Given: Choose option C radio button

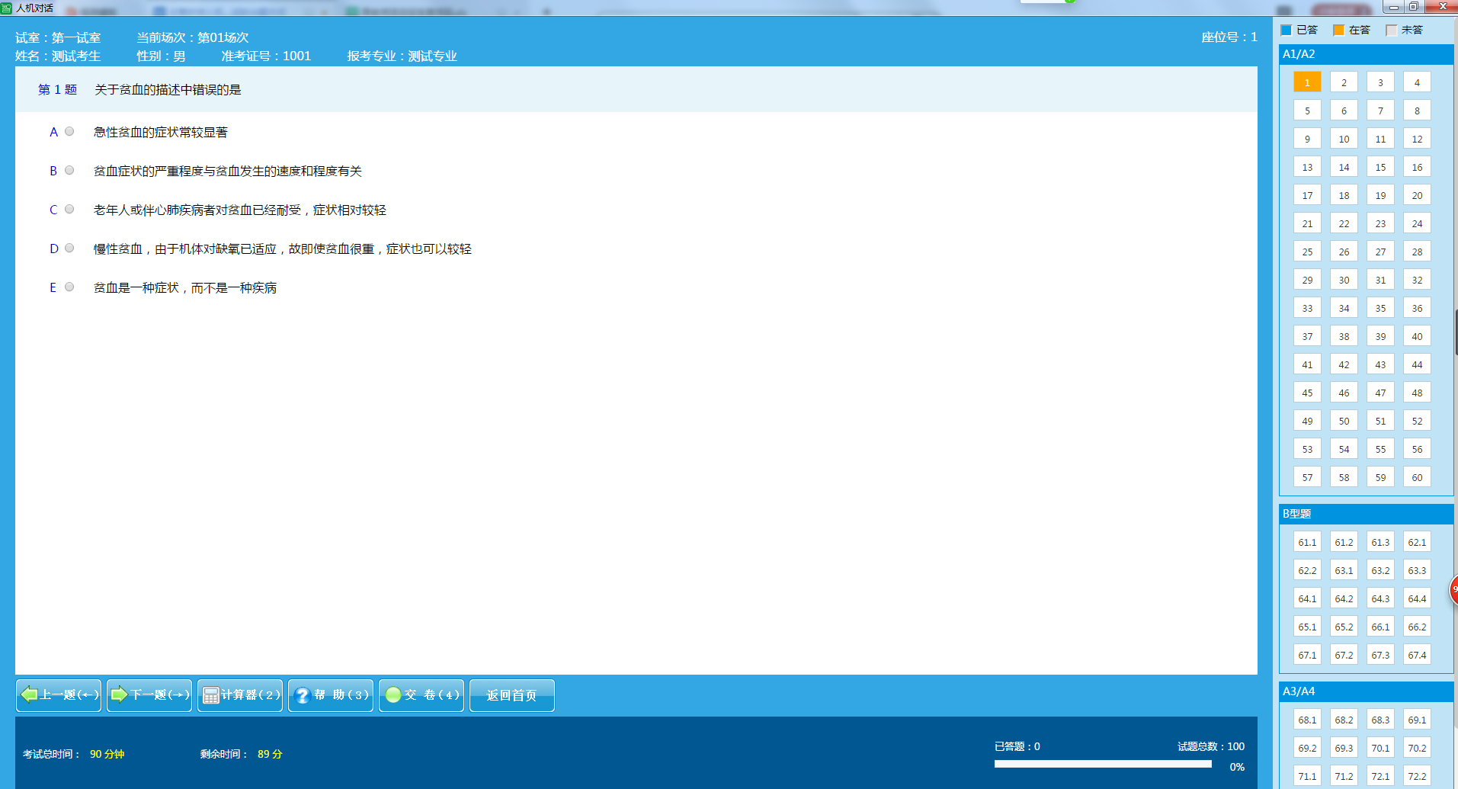Looking at the screenshot, I should click(x=69, y=210).
